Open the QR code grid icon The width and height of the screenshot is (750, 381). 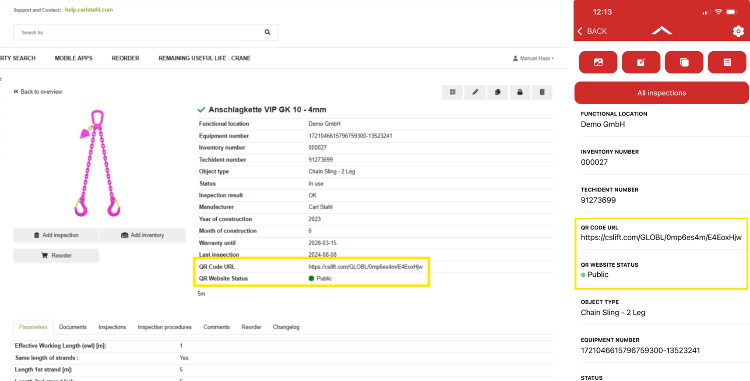click(453, 92)
